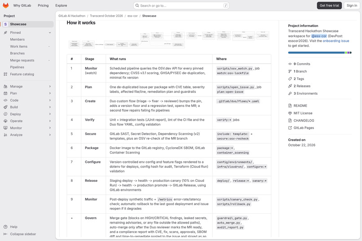This screenshot has height=241, width=362.
Task: Open Explore in the top navigation
Action: [x=61, y=5]
